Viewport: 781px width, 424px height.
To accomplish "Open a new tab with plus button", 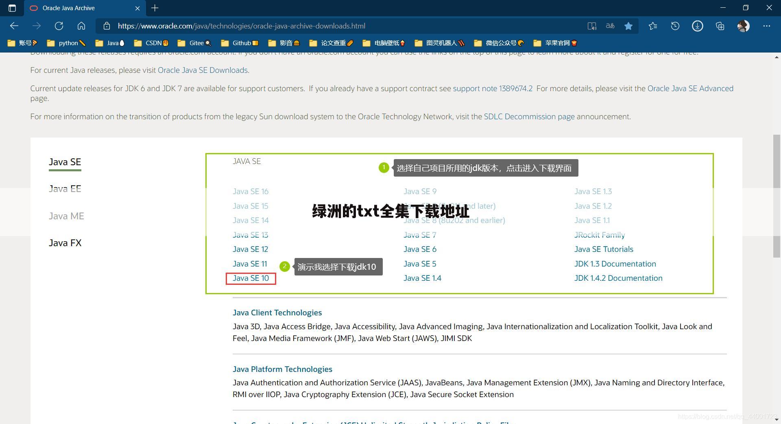I will point(155,8).
